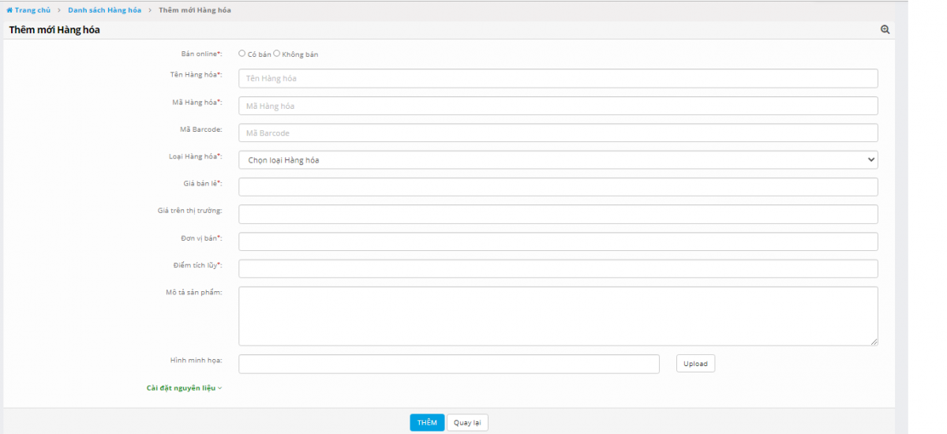Click the "Hình minh họa" file path field
This screenshot has width=947, height=434.
[x=448, y=364]
